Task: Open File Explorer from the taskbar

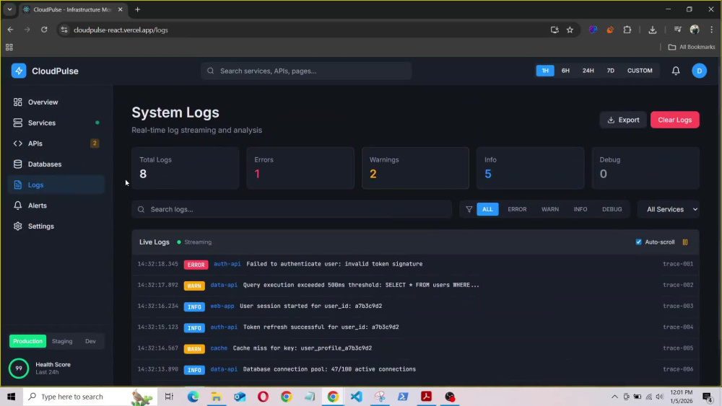Action: click(217, 397)
